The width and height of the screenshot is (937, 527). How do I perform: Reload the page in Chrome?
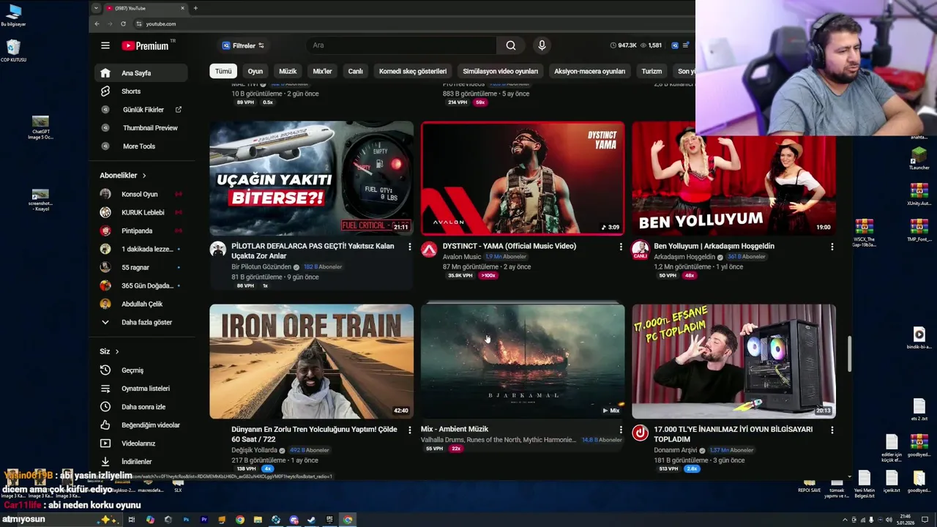click(123, 24)
